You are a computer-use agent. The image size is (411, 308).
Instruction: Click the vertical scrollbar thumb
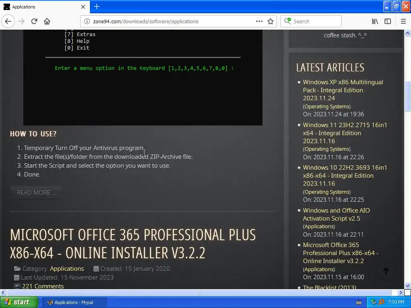[x=407, y=96]
